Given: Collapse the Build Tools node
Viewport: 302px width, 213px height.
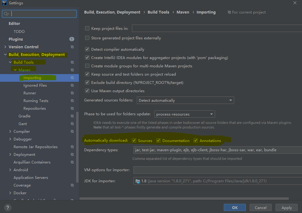Looking at the screenshot, I should 10,62.
